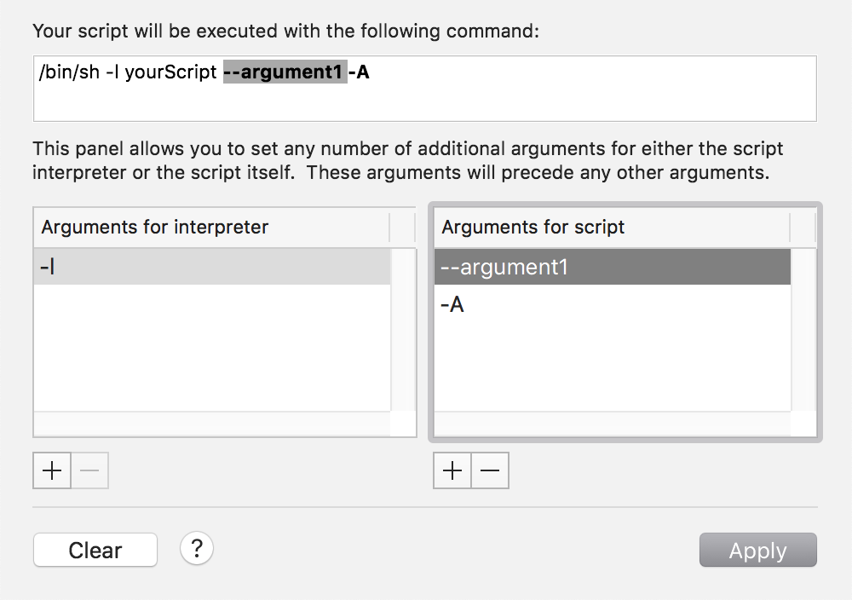Open help with the question mark button

197,548
